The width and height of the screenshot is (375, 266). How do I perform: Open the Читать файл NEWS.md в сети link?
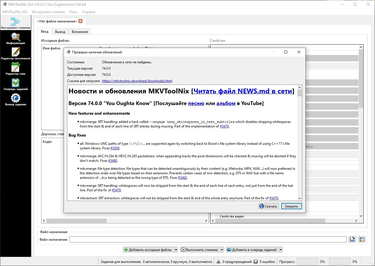(243, 91)
